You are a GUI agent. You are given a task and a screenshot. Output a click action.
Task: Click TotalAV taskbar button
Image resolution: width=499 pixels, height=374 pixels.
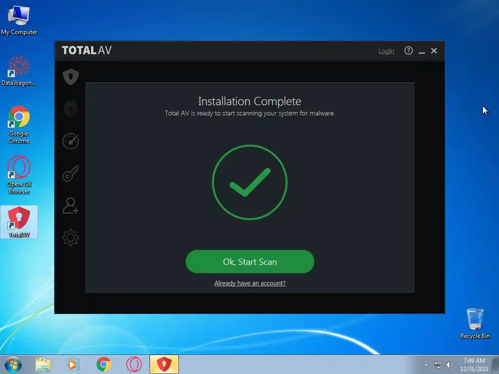164,364
